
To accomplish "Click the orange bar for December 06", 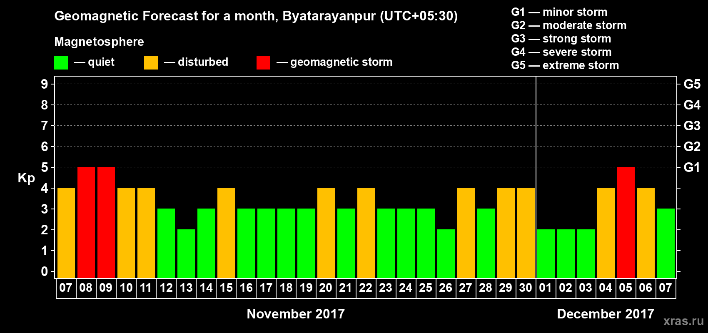I will point(646,233).
